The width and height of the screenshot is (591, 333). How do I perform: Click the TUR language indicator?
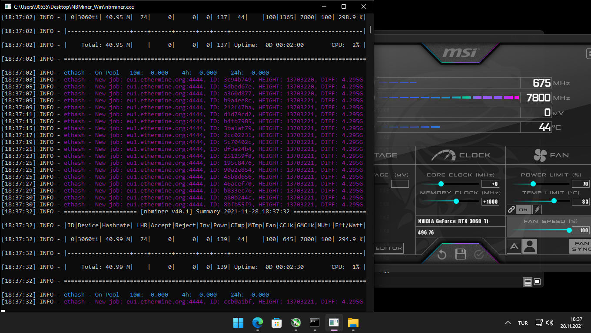point(523,323)
